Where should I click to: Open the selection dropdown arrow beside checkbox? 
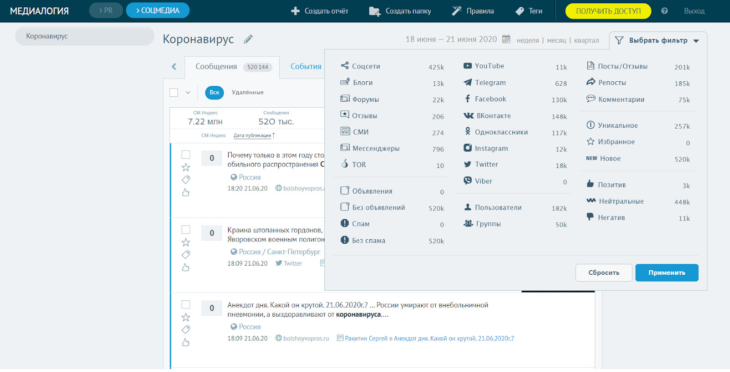(x=188, y=93)
